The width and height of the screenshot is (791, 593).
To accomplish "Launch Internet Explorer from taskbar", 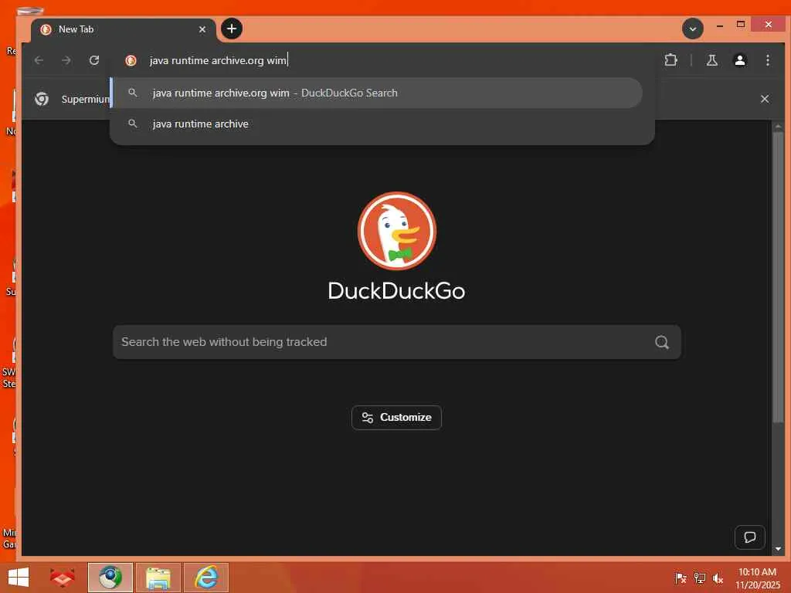I will point(206,578).
